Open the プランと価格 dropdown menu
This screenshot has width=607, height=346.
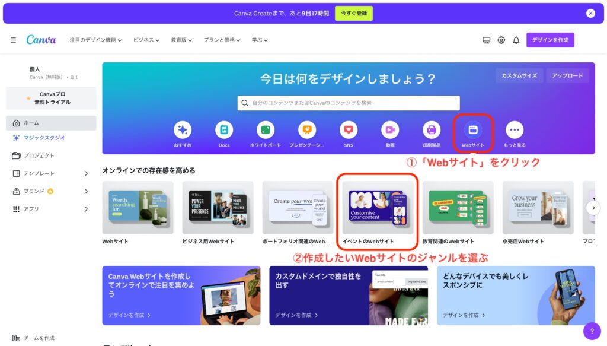[x=222, y=40]
